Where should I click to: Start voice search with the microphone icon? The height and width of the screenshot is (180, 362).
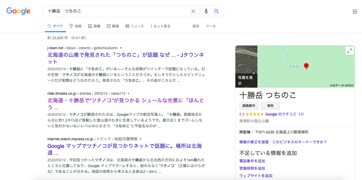point(206,11)
